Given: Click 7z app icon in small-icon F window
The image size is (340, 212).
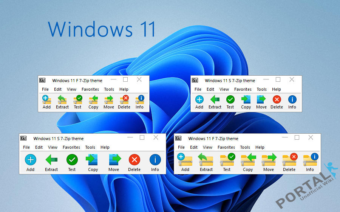Looking at the screenshot, I should tap(42, 80).
